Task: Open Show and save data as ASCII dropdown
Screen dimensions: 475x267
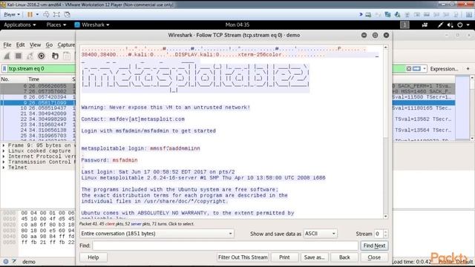Action: pos(320,234)
